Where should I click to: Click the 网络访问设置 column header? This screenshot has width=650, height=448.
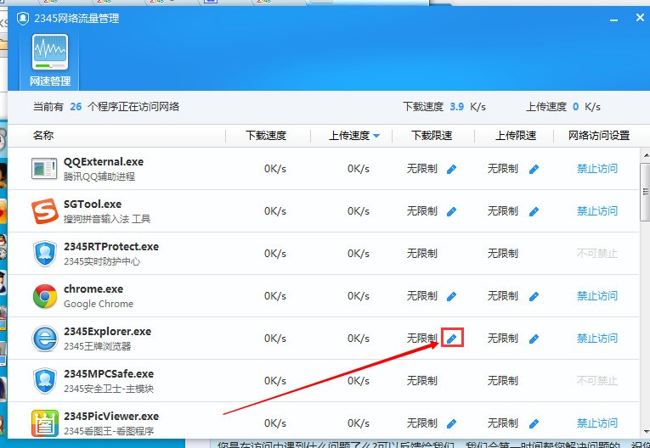point(599,136)
